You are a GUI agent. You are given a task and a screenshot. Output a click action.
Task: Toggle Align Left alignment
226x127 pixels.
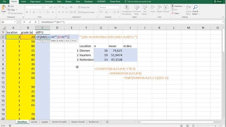point(59,12)
